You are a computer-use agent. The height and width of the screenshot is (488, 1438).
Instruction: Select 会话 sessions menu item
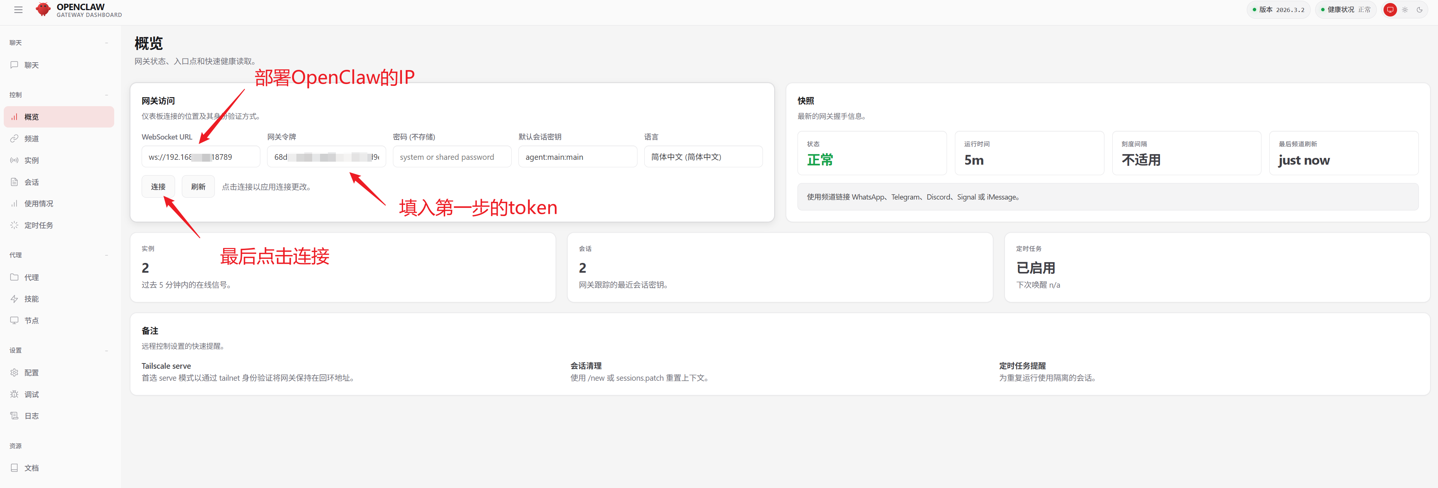[x=31, y=182]
